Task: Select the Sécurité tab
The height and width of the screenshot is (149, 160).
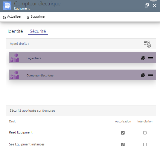Action: click(38, 31)
